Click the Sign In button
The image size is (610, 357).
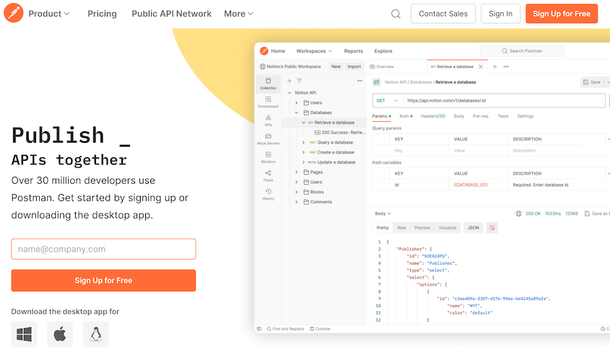click(500, 14)
